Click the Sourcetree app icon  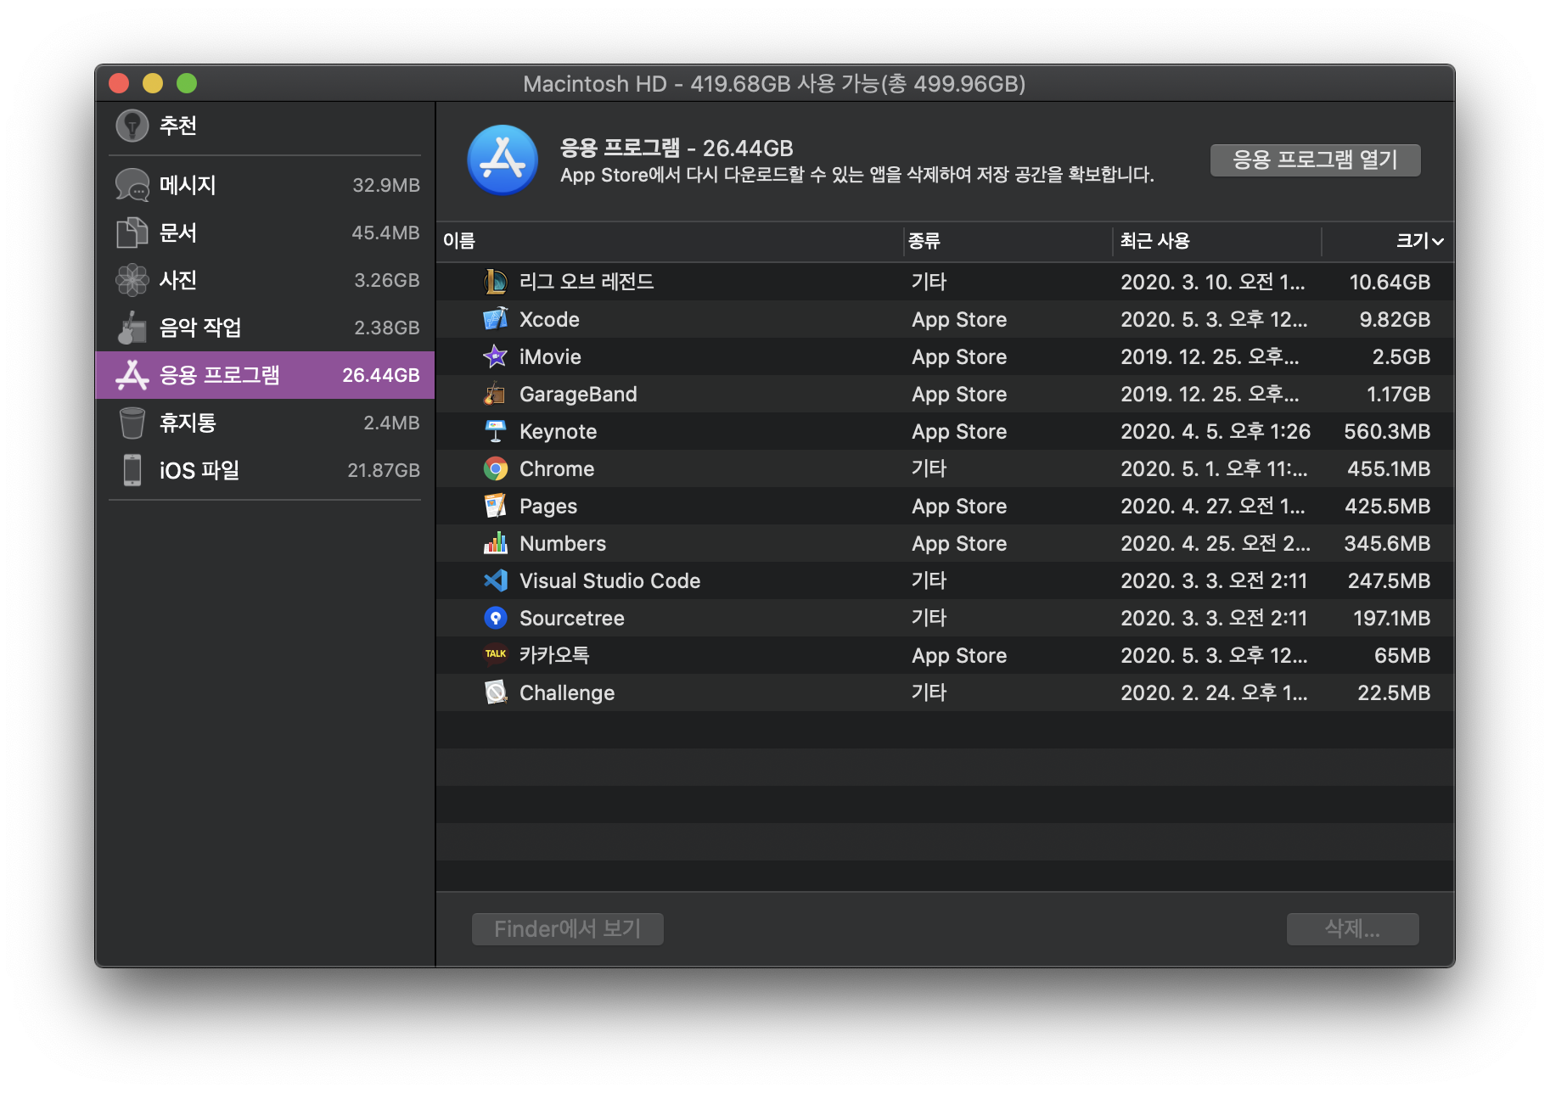496,618
